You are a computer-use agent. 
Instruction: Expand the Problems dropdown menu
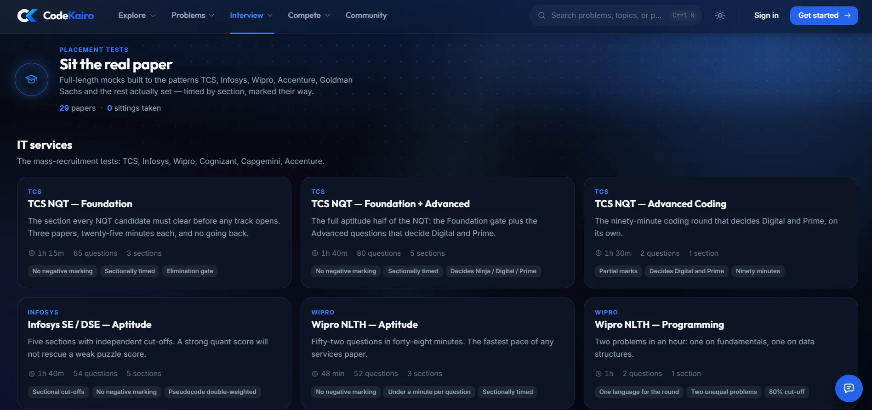(x=193, y=16)
